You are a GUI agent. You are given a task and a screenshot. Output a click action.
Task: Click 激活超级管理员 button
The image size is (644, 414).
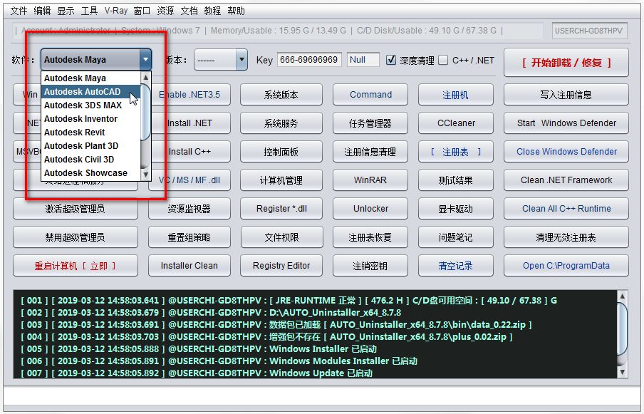[x=76, y=209]
